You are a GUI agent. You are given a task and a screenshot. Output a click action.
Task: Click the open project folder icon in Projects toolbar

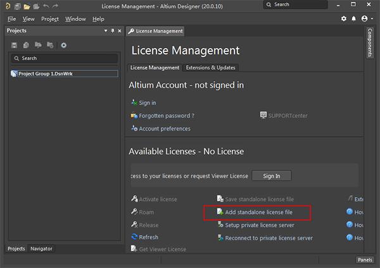click(x=38, y=45)
